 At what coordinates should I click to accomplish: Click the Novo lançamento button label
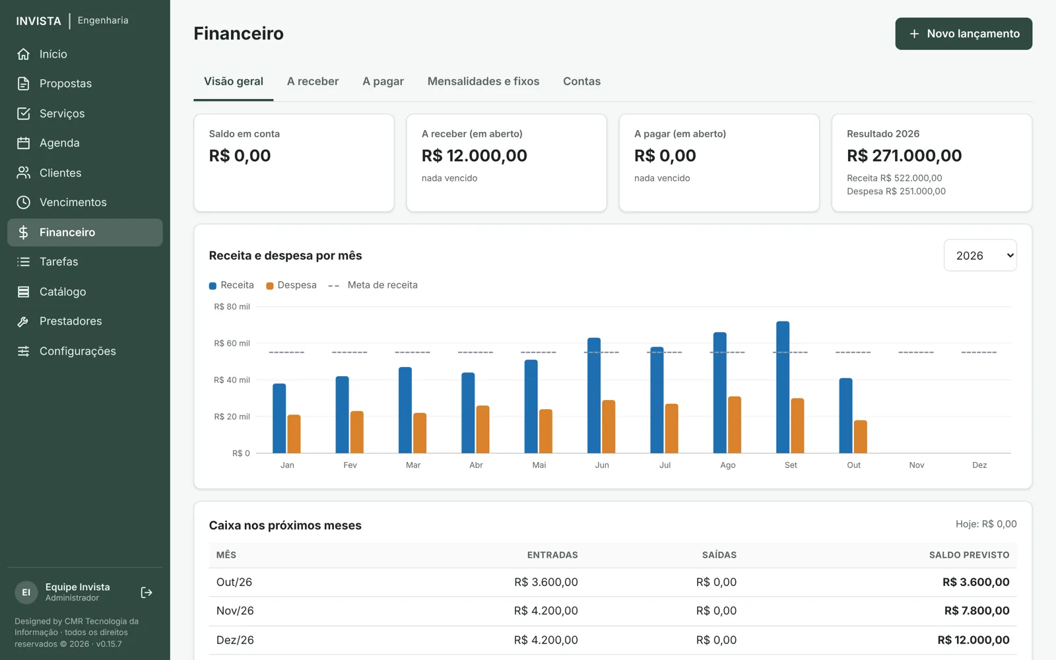(973, 34)
